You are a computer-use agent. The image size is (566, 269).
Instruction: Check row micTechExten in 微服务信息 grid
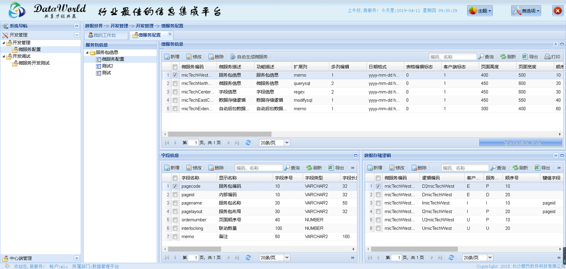pyautogui.click(x=175, y=109)
